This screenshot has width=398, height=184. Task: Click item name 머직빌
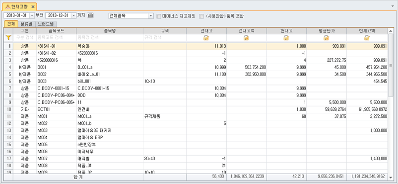coord(82,158)
